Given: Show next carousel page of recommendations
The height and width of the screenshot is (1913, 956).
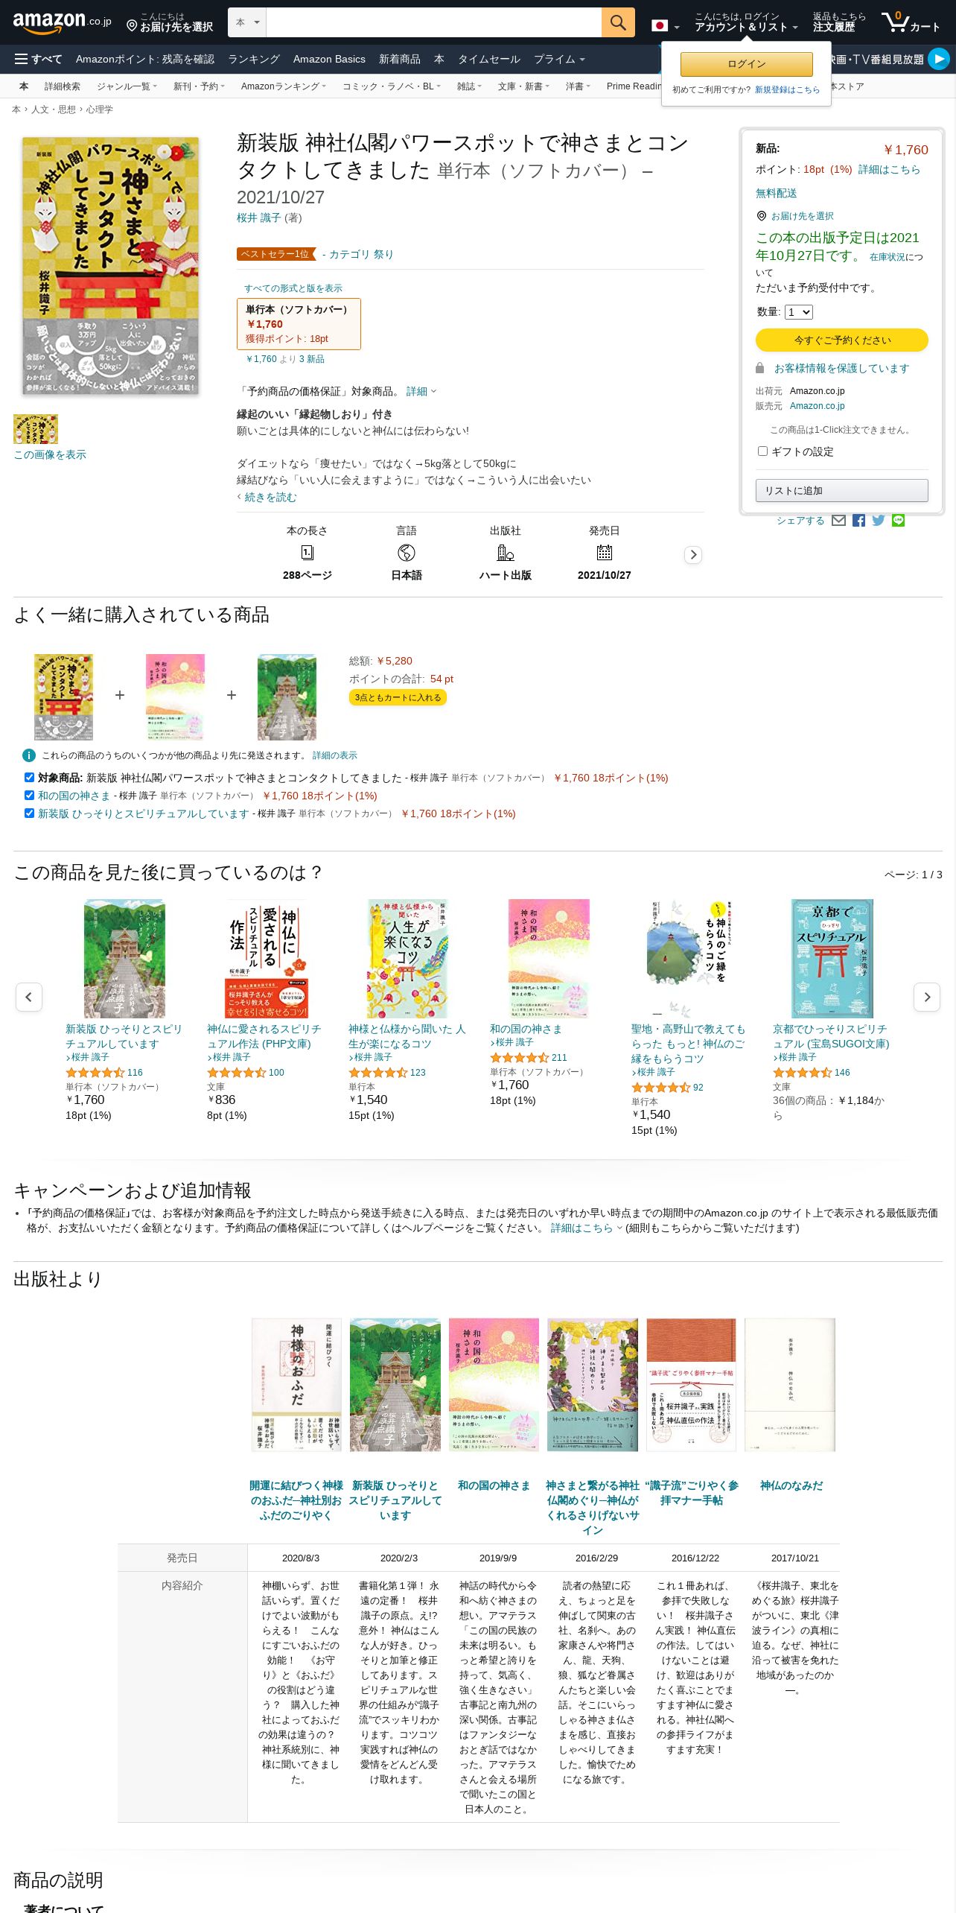Looking at the screenshot, I should tap(927, 997).
